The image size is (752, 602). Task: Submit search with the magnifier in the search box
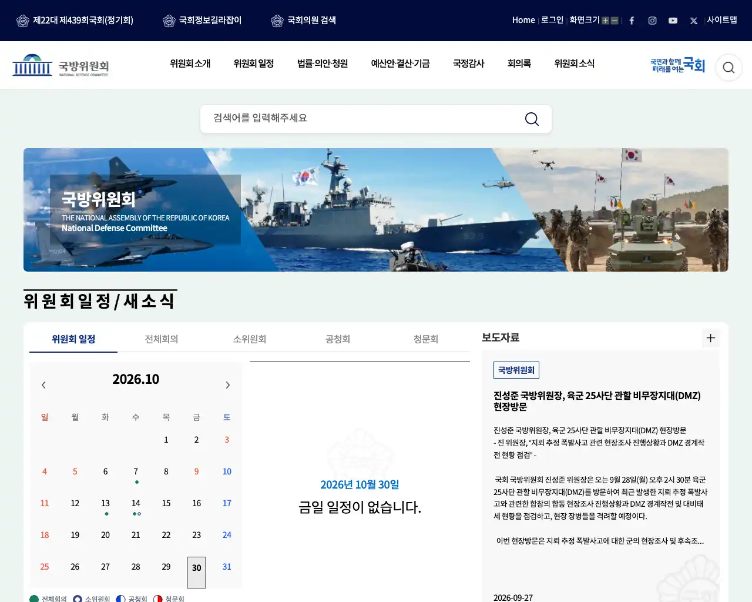tap(532, 119)
